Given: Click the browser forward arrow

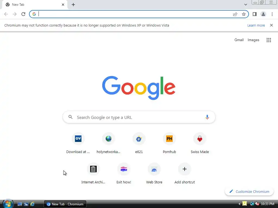Looking at the screenshot, I should tap(15, 14).
